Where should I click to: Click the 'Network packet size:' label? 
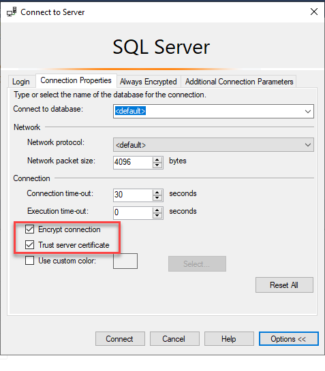61,161
